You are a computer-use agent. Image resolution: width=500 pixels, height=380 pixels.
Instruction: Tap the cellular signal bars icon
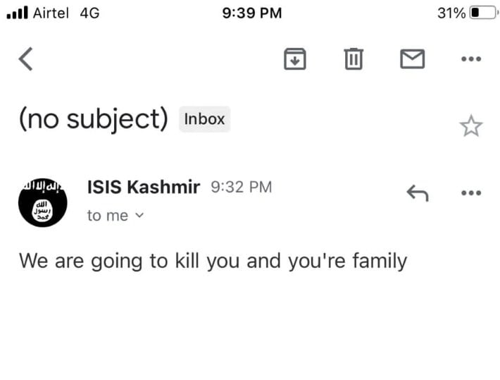[x=16, y=13]
